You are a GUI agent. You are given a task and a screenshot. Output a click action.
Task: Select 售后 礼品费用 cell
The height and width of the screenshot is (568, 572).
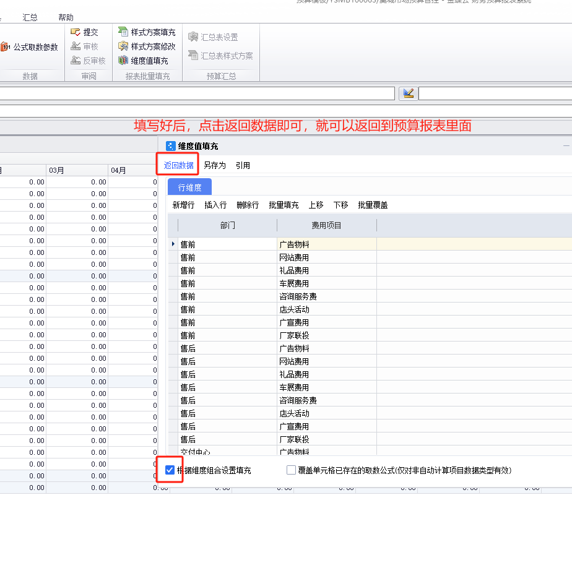[326, 374]
